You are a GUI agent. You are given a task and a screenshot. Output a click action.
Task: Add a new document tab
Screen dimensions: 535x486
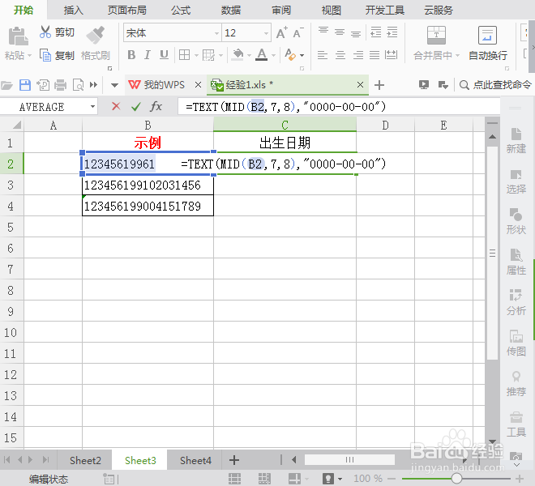[379, 85]
